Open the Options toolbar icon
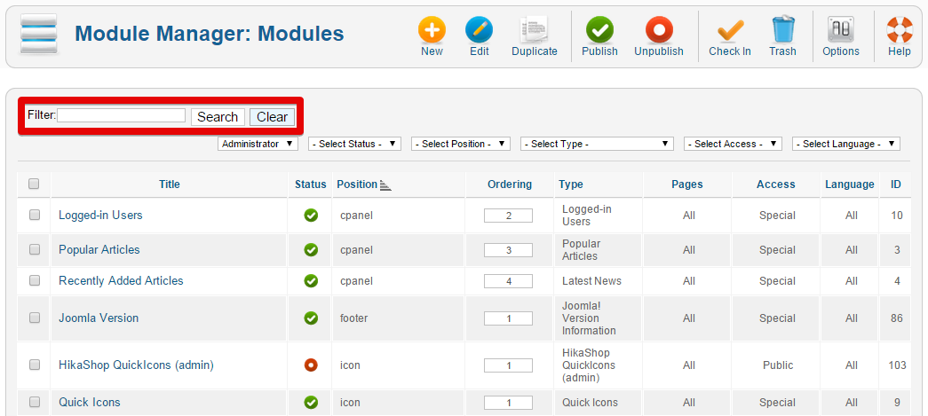Viewport: 928px width, 416px height. [840, 29]
